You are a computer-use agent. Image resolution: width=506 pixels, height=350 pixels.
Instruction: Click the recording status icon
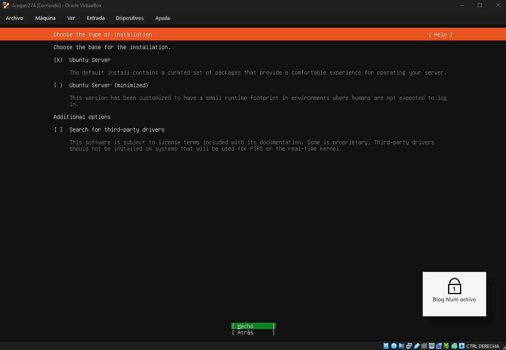tap(439, 346)
